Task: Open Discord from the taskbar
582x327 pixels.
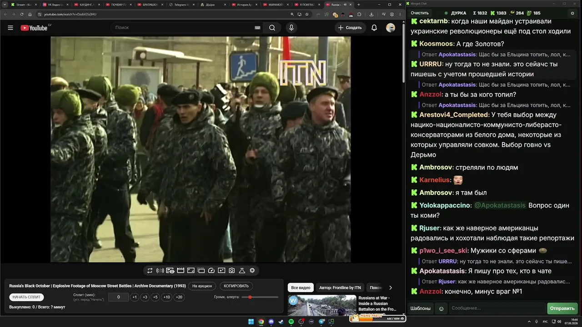Action: coord(271,322)
